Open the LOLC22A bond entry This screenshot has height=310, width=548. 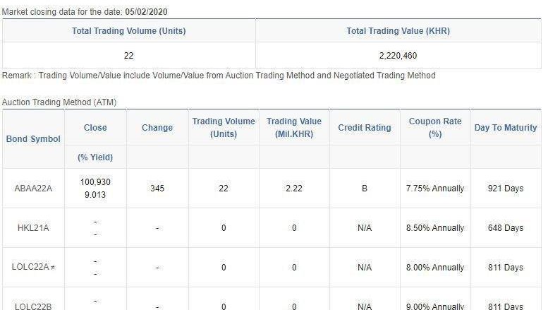click(x=30, y=268)
